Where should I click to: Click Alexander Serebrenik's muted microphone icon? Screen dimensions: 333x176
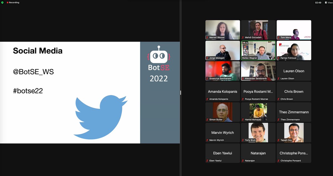(x=243, y=79)
